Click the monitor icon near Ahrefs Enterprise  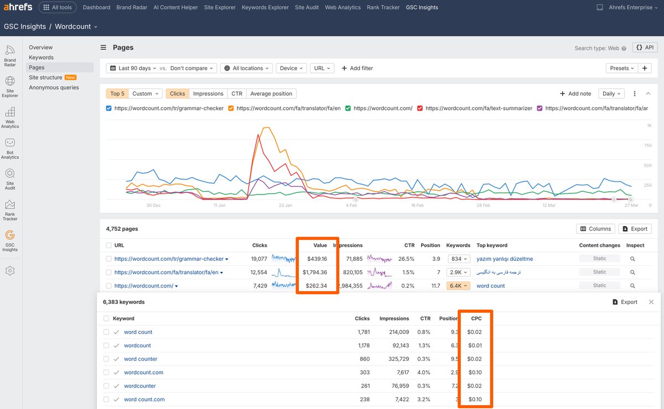point(600,7)
